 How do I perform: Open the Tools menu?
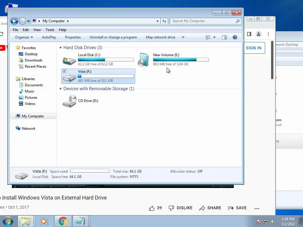(50, 30)
